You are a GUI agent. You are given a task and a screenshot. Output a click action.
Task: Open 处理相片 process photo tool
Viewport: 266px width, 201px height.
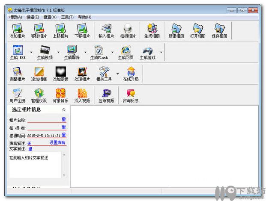pyautogui.click(x=82, y=74)
